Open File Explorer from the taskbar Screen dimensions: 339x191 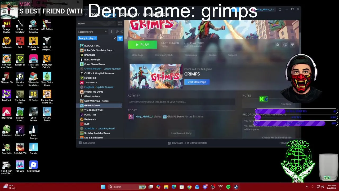pos(166,187)
